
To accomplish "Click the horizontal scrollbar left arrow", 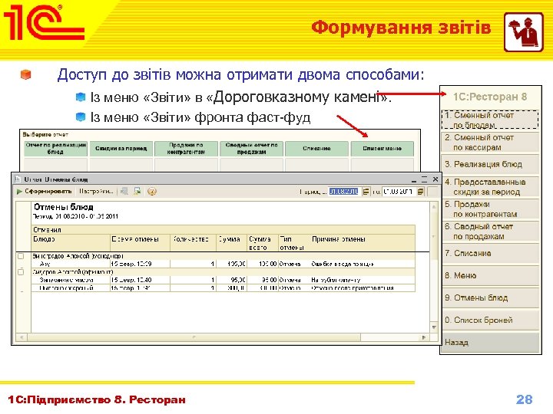I will tap(22, 337).
